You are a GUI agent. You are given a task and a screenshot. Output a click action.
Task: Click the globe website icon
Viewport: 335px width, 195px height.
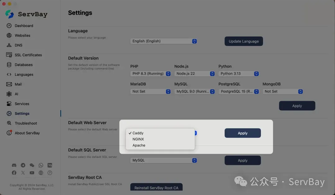click(41, 173)
